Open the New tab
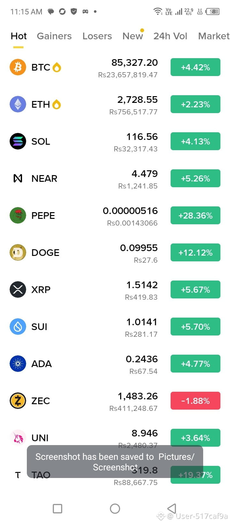This screenshot has width=230, height=524. click(x=133, y=36)
